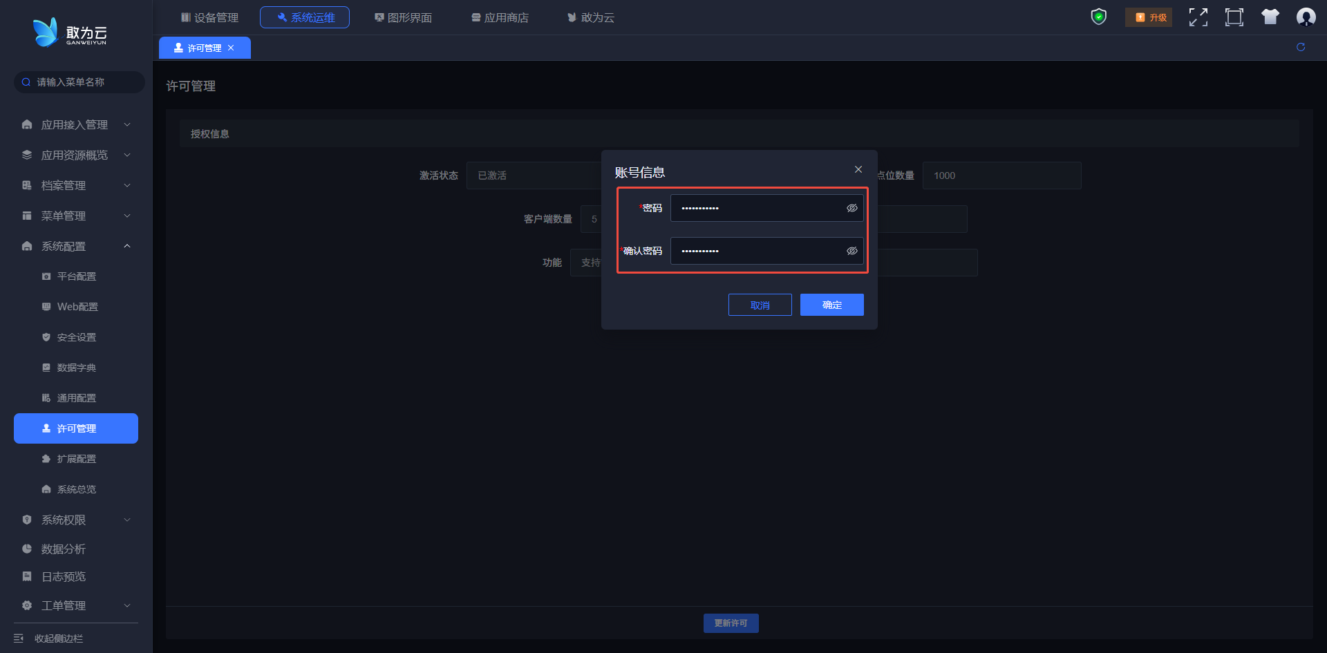Click the 应用接入管理 home icon

[x=27, y=125]
